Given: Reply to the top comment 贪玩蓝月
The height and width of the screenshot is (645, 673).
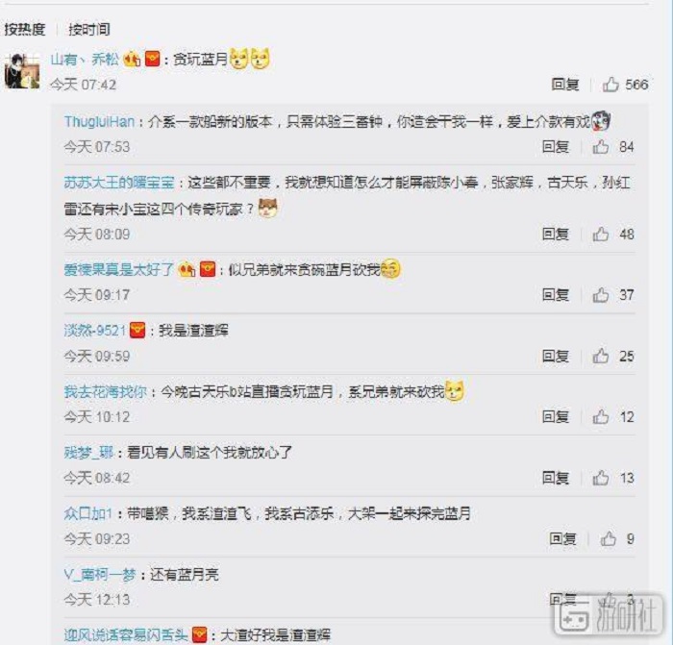Looking at the screenshot, I should 565,85.
